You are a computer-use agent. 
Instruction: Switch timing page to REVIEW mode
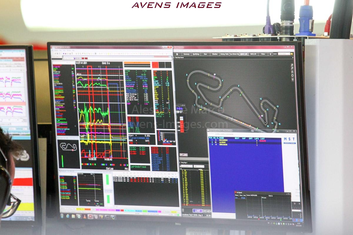pos(207,211)
